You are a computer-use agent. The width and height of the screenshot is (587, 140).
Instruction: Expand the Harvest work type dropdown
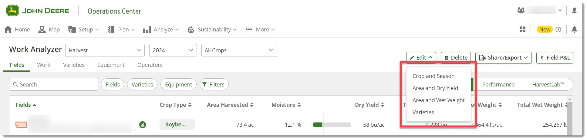pyautogui.click(x=105, y=50)
